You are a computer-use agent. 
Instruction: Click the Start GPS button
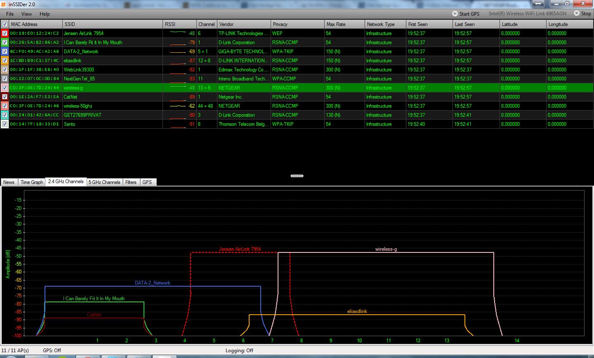click(x=466, y=14)
